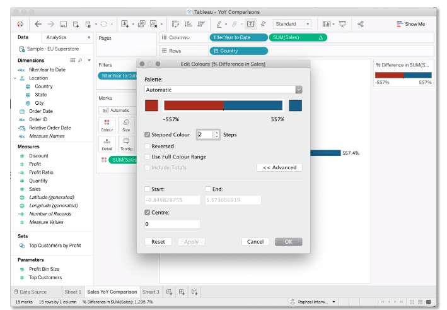Click the view data as list icon
The height and width of the screenshot is (310, 447).
(x=73, y=60)
